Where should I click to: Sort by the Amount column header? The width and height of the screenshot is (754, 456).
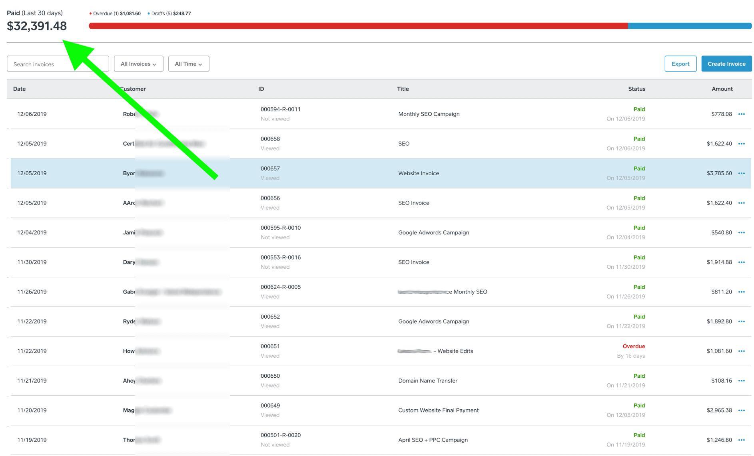(722, 89)
